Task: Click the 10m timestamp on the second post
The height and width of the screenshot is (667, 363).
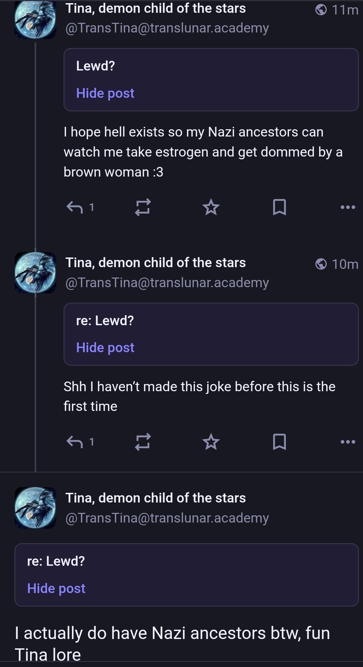Action: pyautogui.click(x=344, y=264)
